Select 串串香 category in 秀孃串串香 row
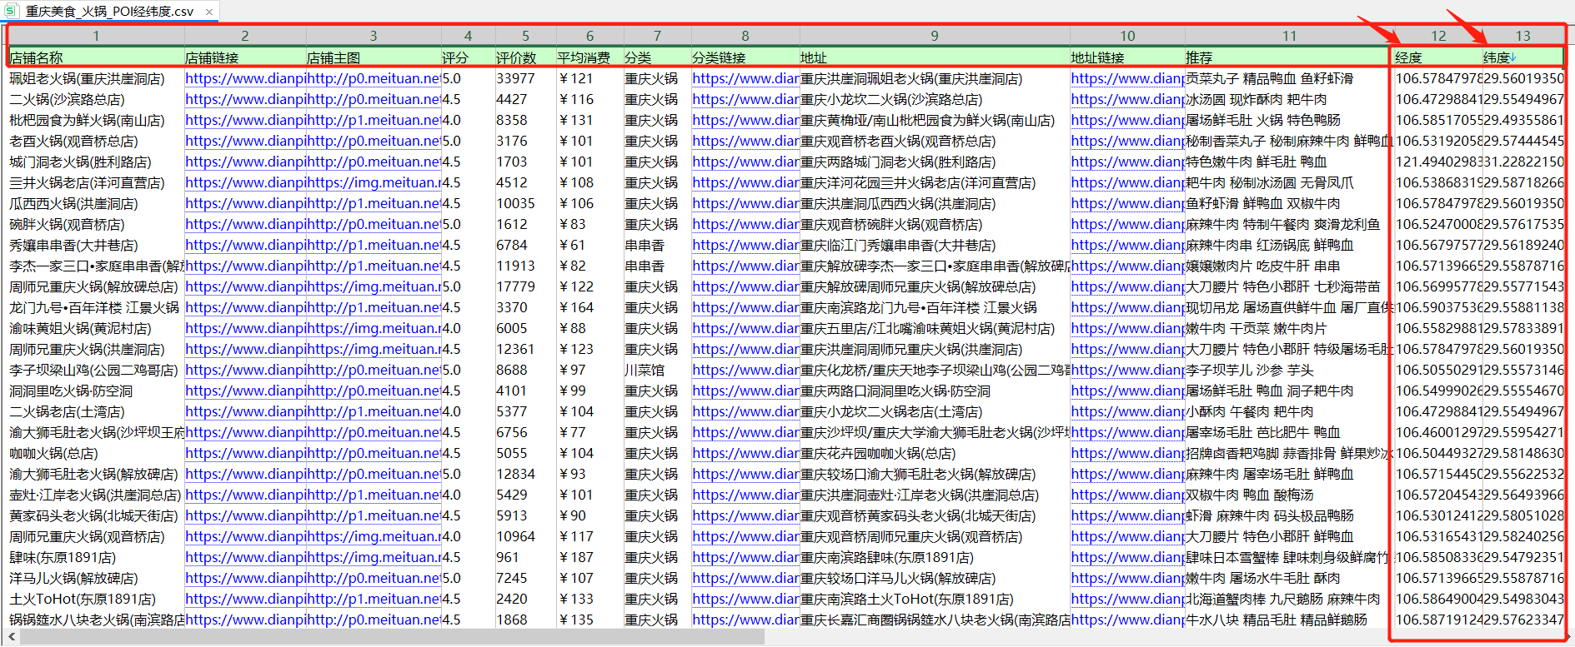 click(657, 245)
